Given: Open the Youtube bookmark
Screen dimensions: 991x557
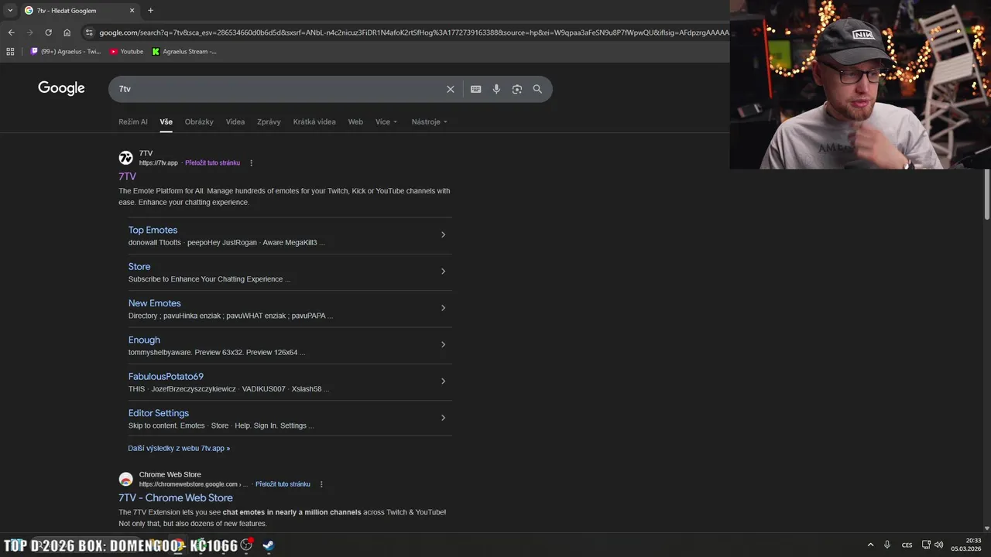Looking at the screenshot, I should click(x=126, y=52).
